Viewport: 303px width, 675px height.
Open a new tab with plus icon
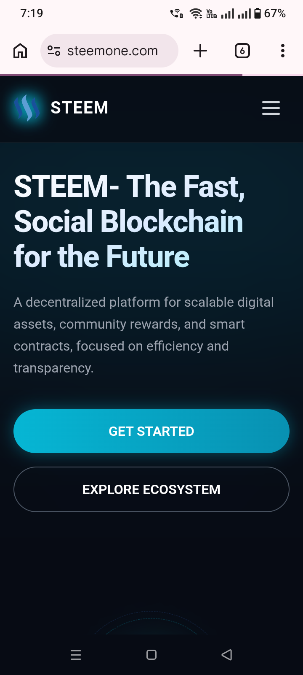click(200, 51)
